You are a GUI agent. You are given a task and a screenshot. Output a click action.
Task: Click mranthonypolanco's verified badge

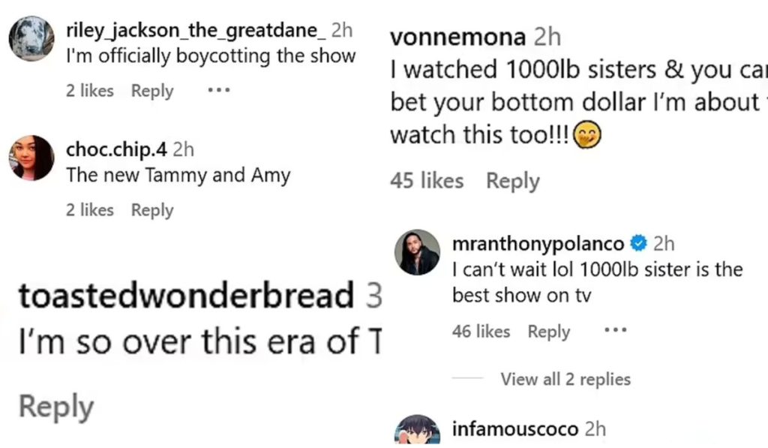coord(638,243)
